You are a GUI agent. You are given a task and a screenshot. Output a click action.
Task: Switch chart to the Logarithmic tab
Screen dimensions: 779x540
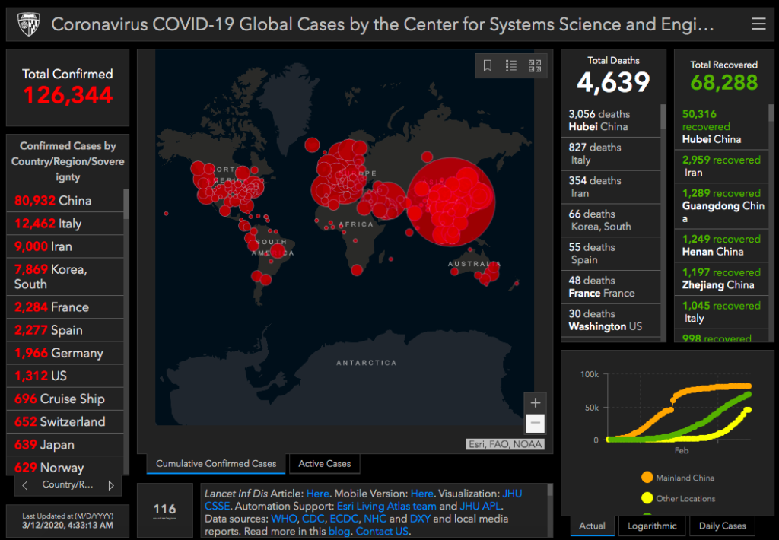(650, 526)
